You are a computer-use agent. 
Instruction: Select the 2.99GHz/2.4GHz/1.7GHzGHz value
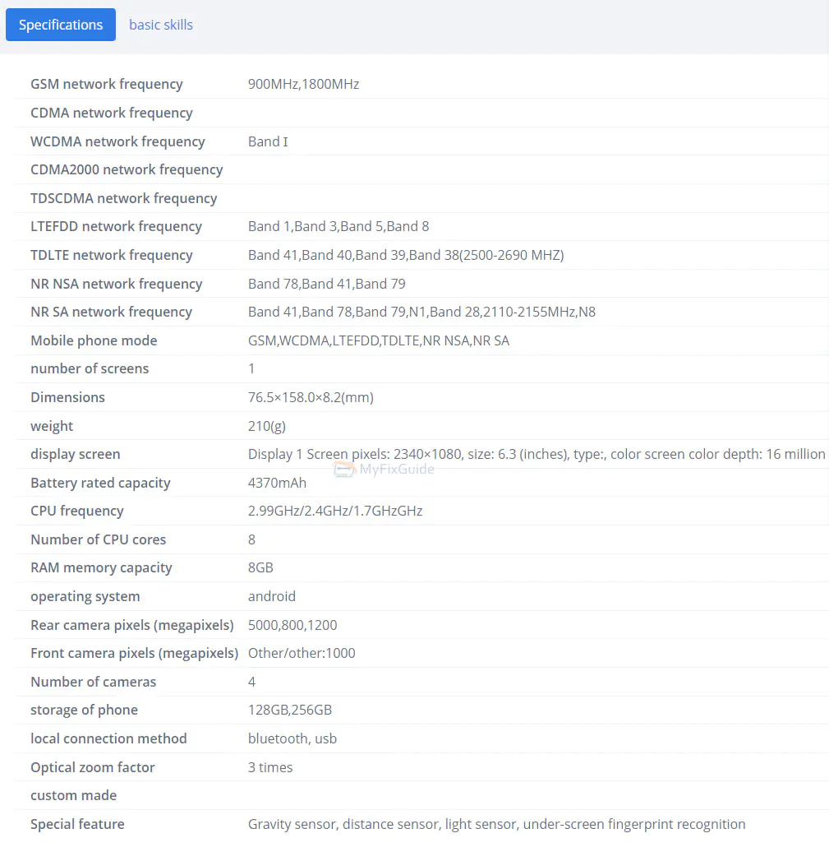[335, 511]
